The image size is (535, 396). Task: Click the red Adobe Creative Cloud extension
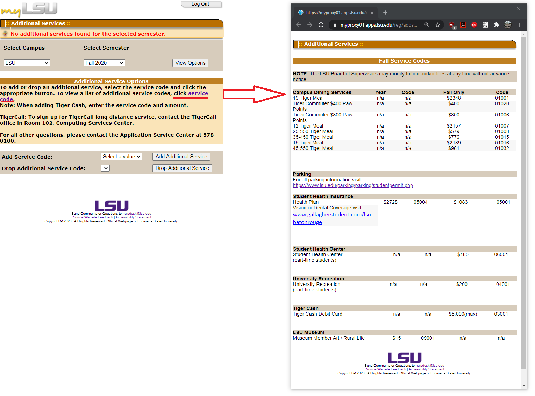pos(474,25)
